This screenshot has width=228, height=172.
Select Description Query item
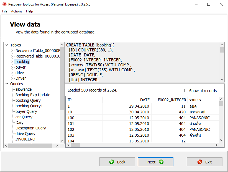pos(31,128)
